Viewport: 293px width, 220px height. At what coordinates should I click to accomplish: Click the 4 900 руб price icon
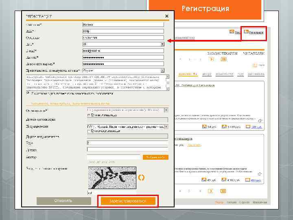224,180
